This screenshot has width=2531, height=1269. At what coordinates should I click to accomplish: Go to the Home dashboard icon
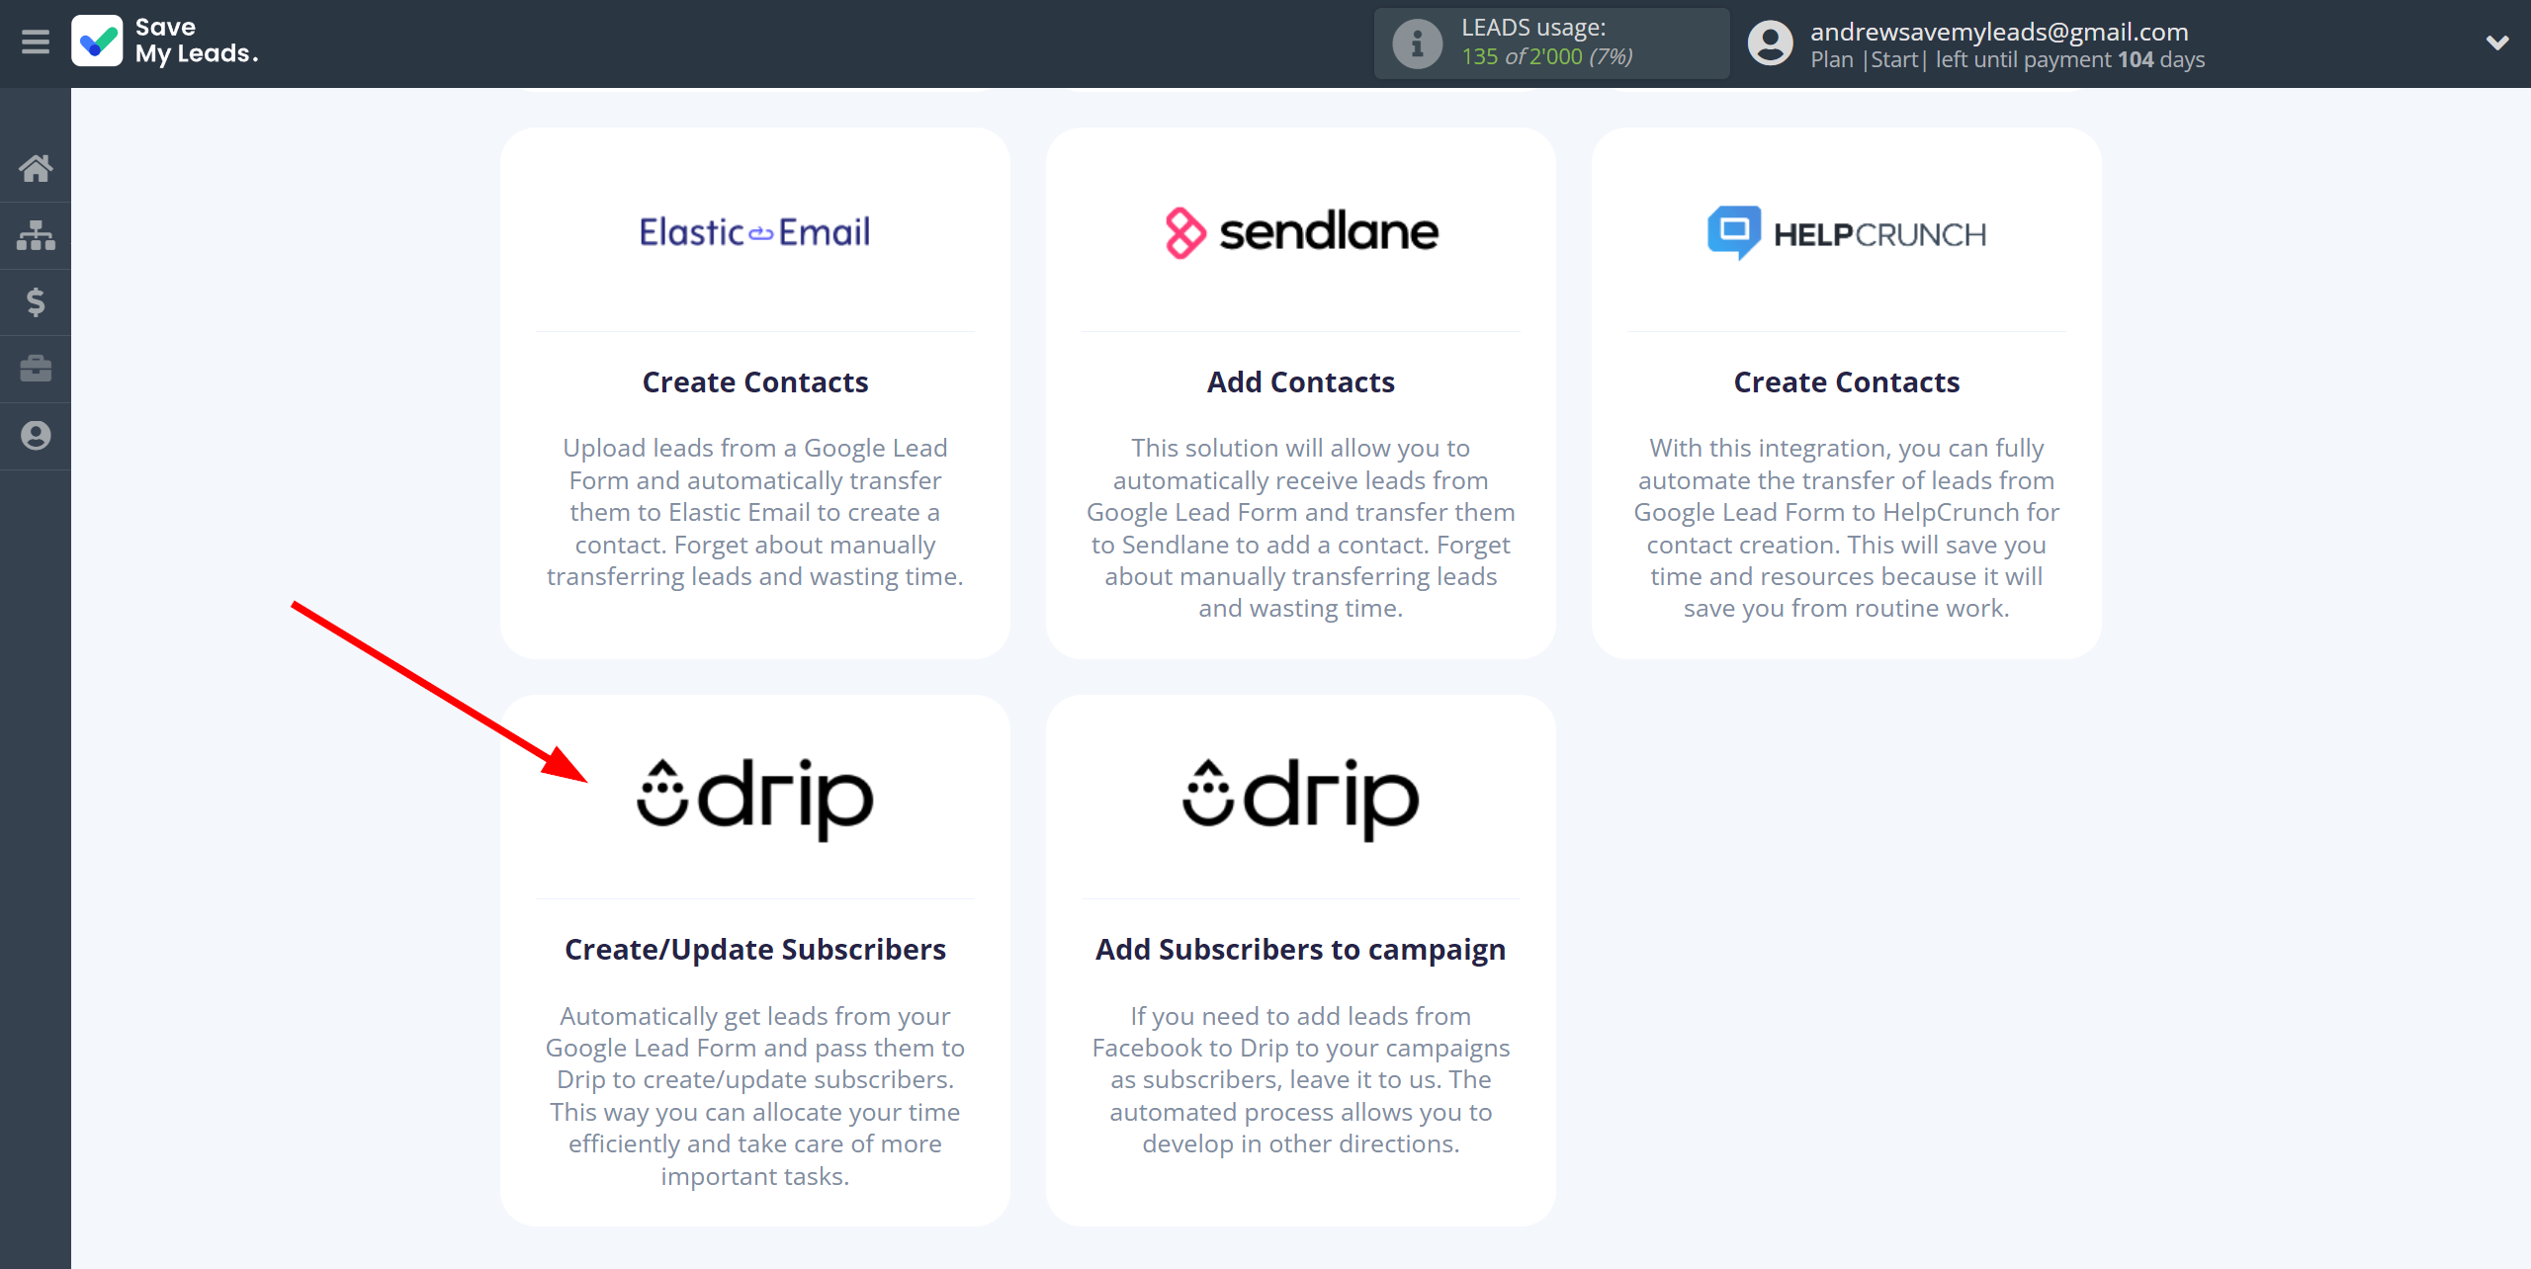(36, 168)
